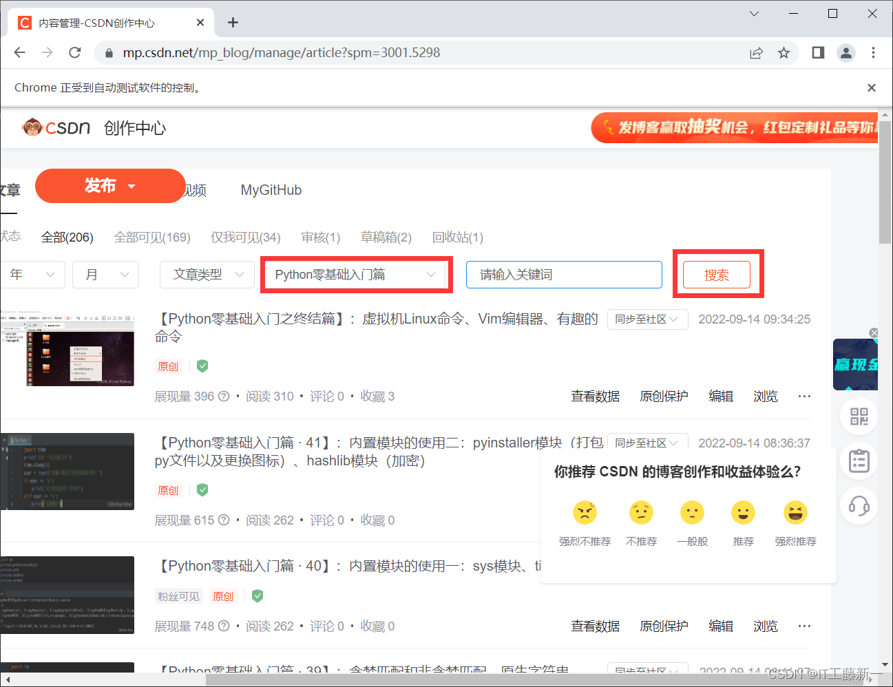
Task: Select the 一般般 neutral face
Action: tap(692, 512)
